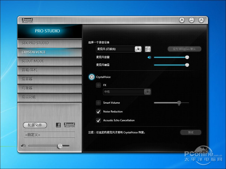The image size is (226, 169).
Task: Open the <自定义> profile selector
Action: (x=49, y=134)
